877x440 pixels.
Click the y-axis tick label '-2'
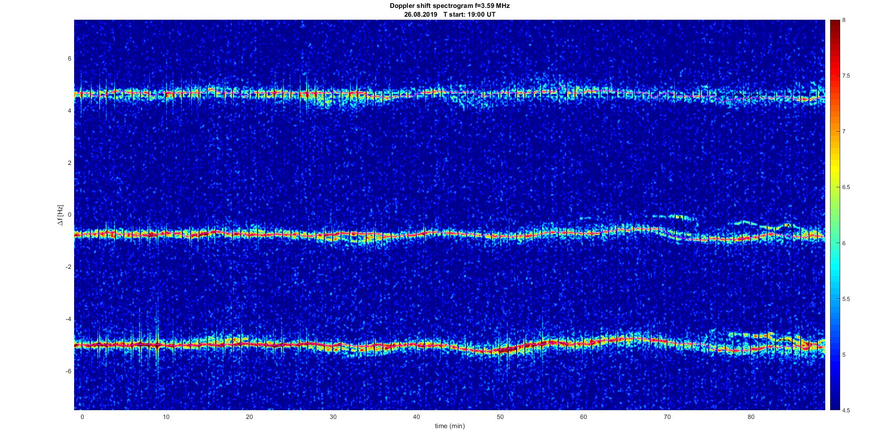tap(68, 267)
